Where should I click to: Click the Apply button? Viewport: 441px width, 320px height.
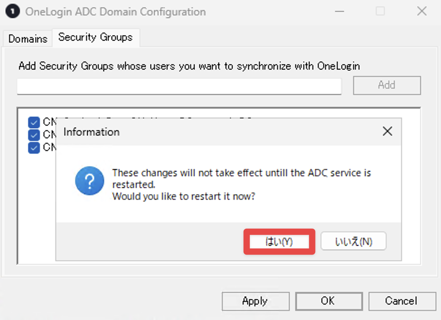255,301
